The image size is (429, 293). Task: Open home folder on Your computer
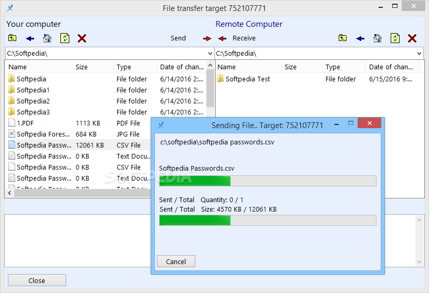[x=47, y=38]
